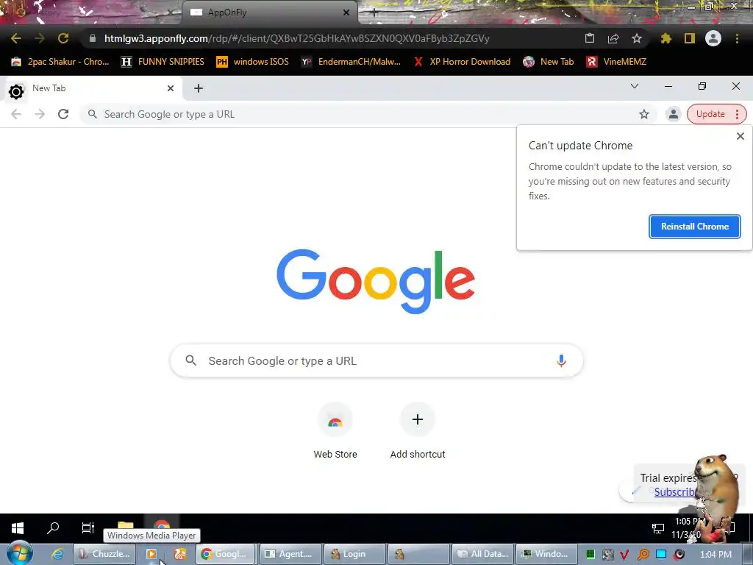Open the outer browser address bar URL

pos(296,38)
